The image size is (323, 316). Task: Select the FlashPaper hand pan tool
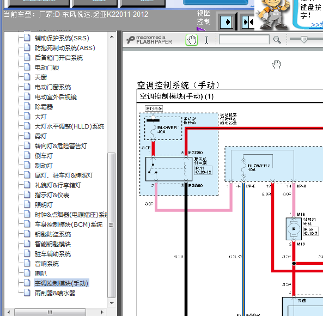click(x=192, y=40)
